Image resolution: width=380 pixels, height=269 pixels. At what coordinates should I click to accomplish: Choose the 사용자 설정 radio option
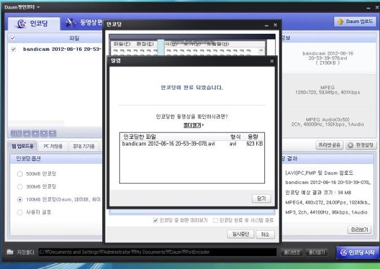(x=20, y=213)
